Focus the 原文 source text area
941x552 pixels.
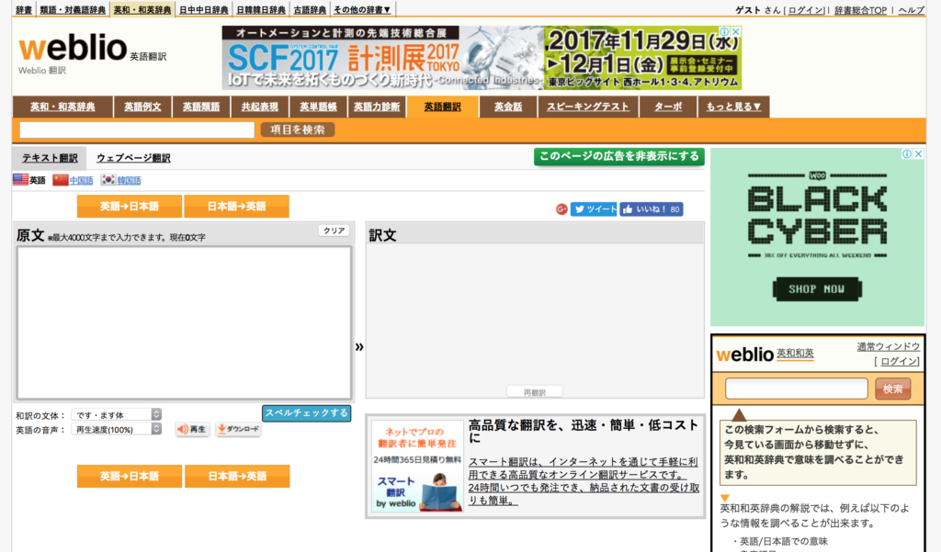(184, 322)
